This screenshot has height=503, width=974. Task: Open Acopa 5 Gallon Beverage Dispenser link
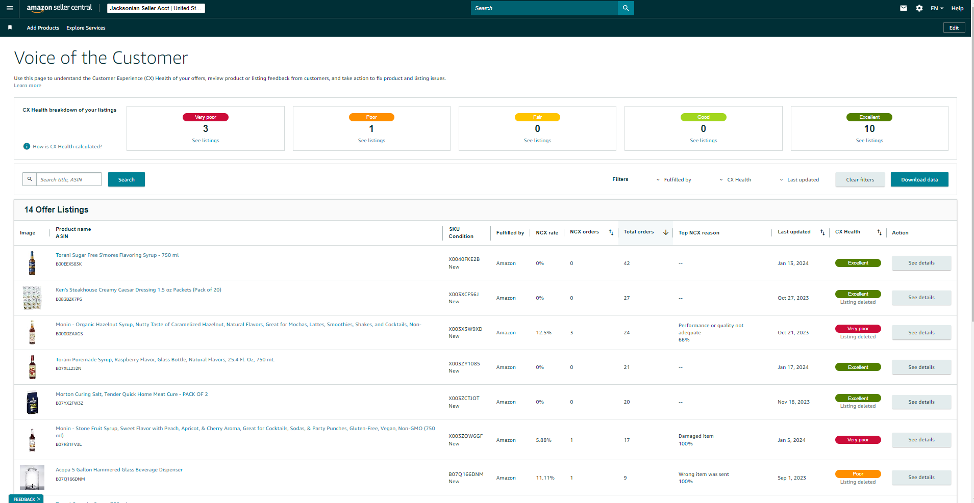tap(119, 470)
